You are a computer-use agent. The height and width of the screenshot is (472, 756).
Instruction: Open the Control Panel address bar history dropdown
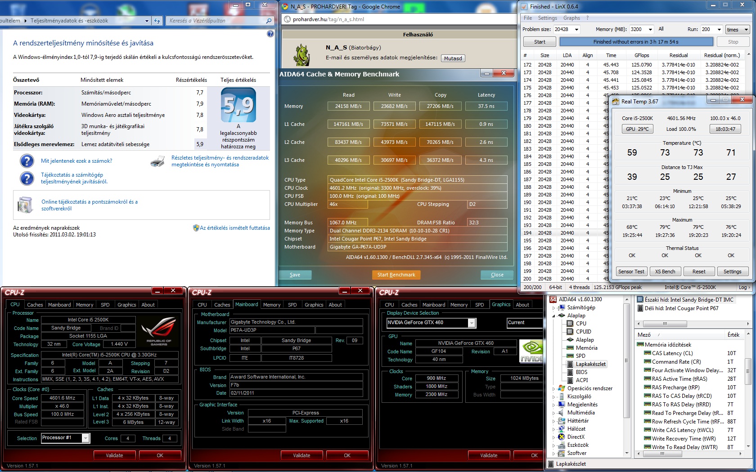[147, 21]
